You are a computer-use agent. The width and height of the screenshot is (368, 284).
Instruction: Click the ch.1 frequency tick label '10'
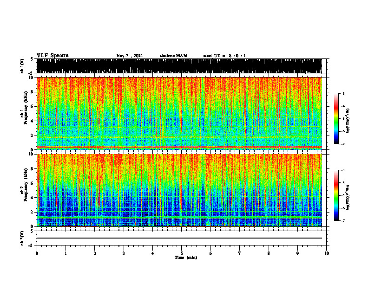coord(32,77)
